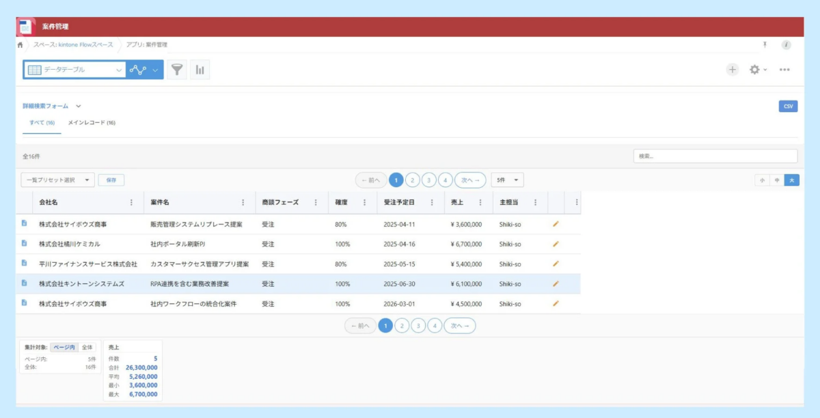
Task: Edit the 社内ワークフローの統合化案件 record pencil
Action: (556, 303)
